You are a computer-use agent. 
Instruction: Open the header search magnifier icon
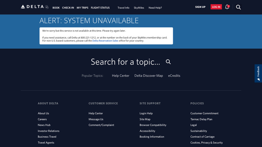click(x=238, y=7)
